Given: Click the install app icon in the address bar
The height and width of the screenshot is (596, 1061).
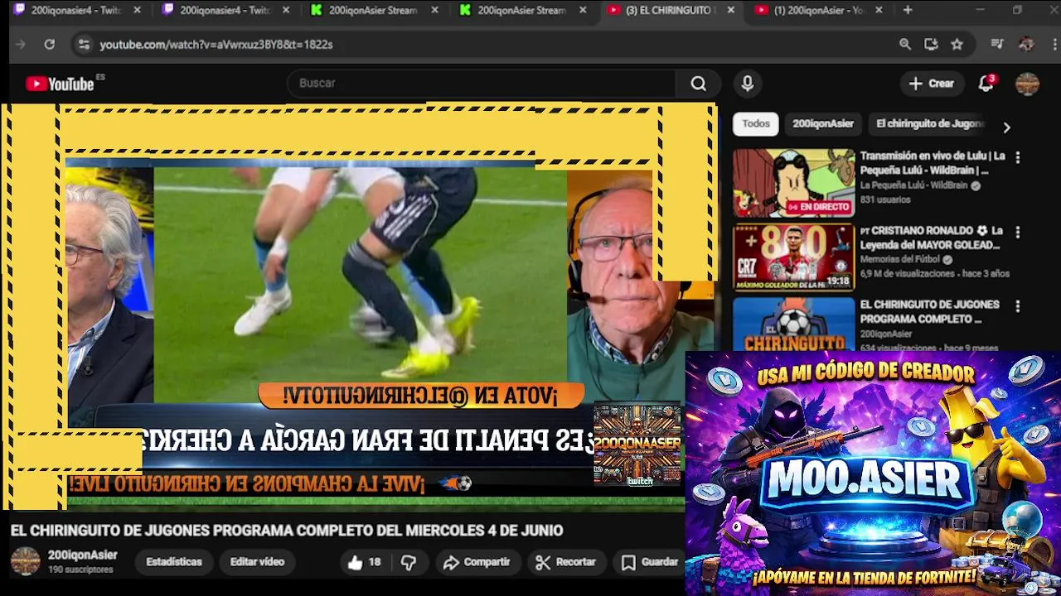Looking at the screenshot, I should [931, 45].
